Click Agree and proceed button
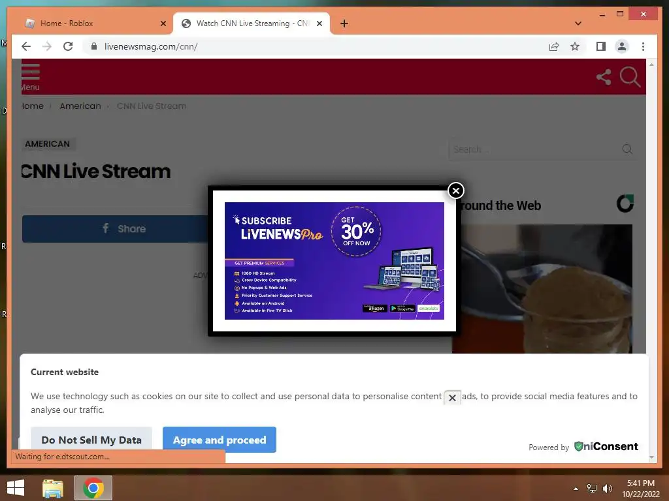This screenshot has width=669, height=501. click(220, 440)
